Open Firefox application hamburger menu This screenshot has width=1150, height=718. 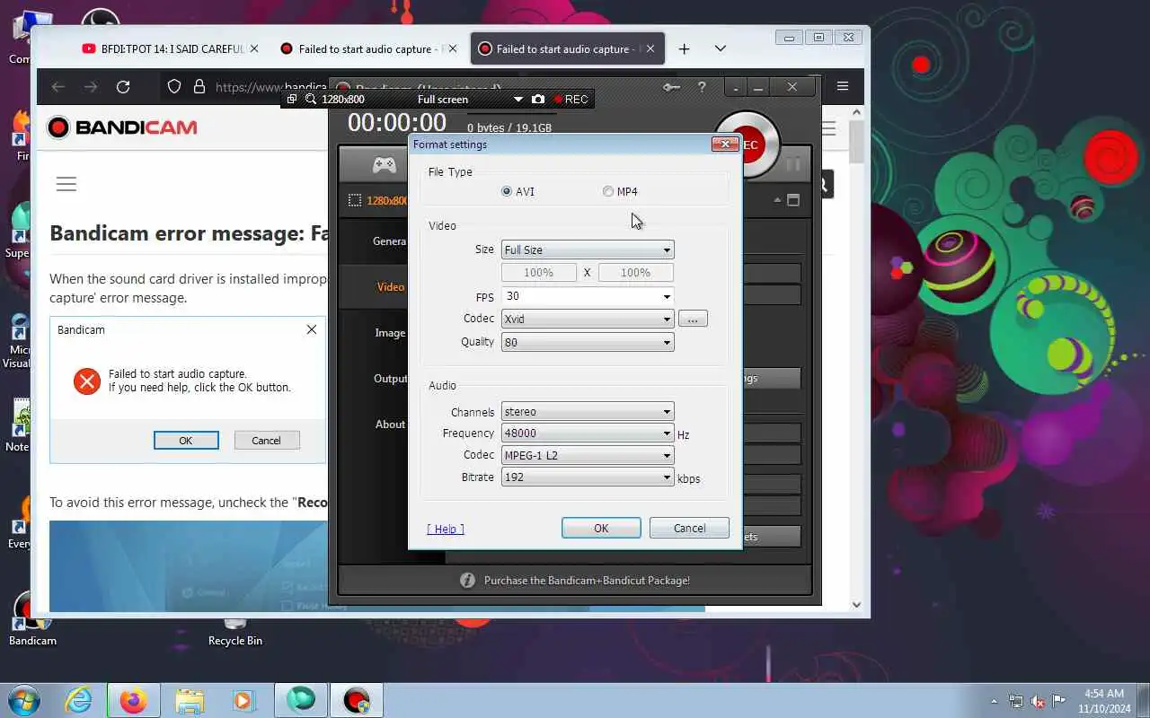coord(843,86)
